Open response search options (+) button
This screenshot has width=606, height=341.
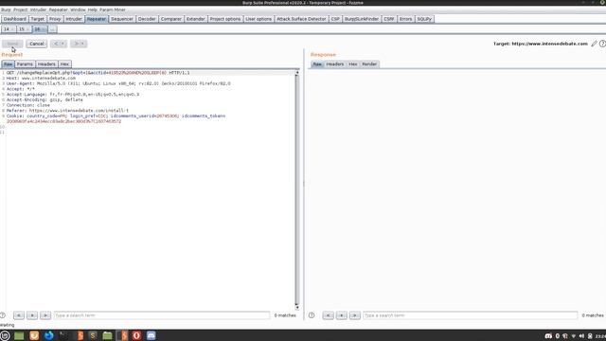342,315
